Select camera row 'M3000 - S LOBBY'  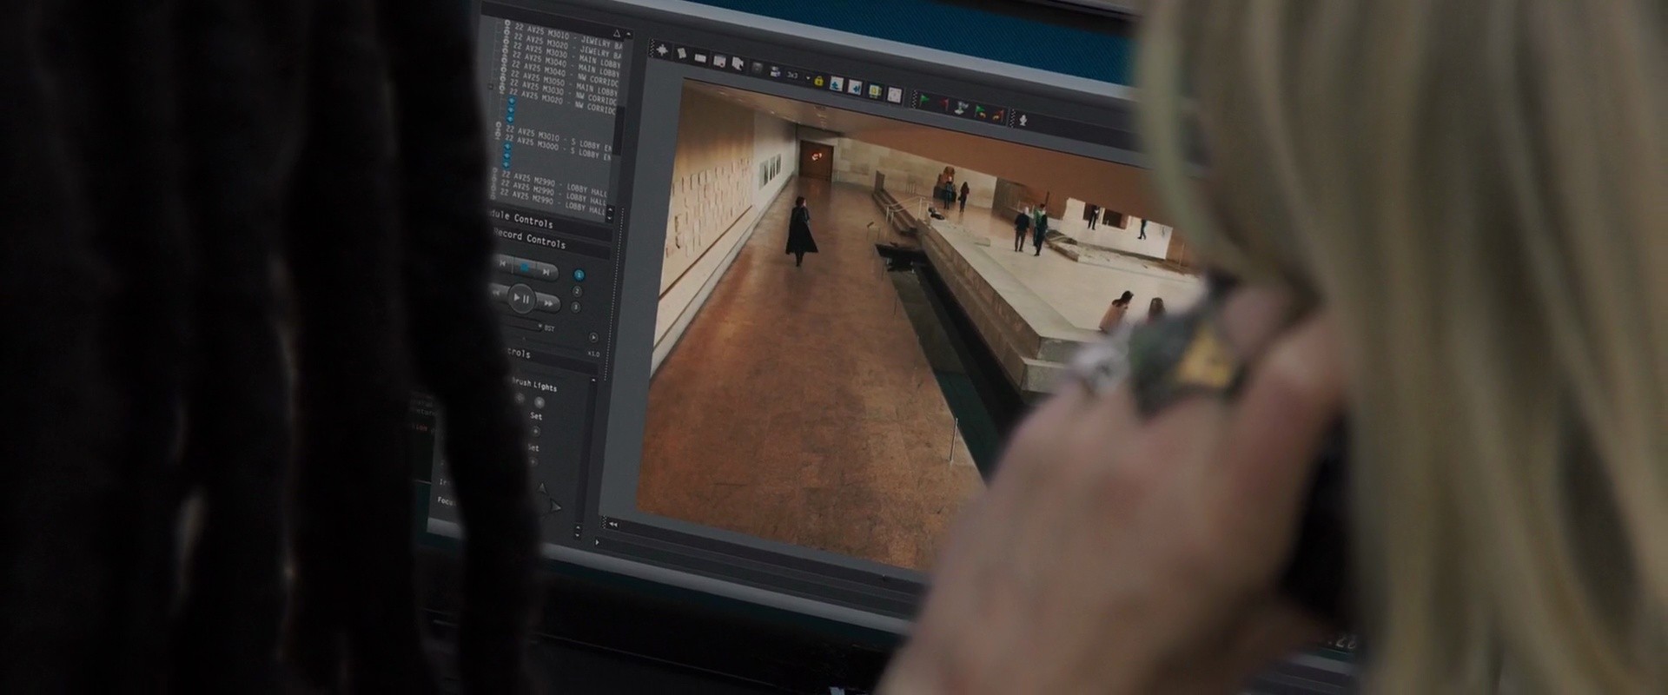click(x=558, y=147)
